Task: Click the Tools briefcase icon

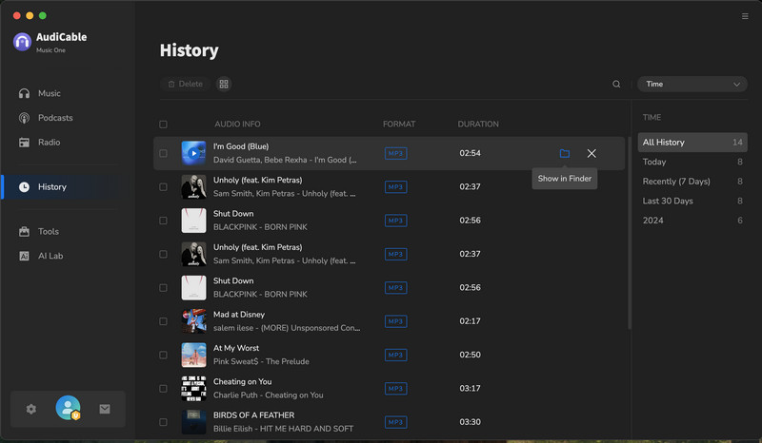Action: (24, 231)
